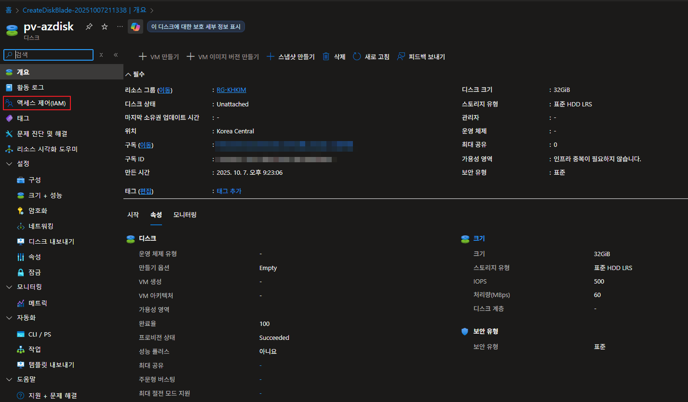Click the IOPS value 500
The image size is (688, 402).
[x=599, y=282]
